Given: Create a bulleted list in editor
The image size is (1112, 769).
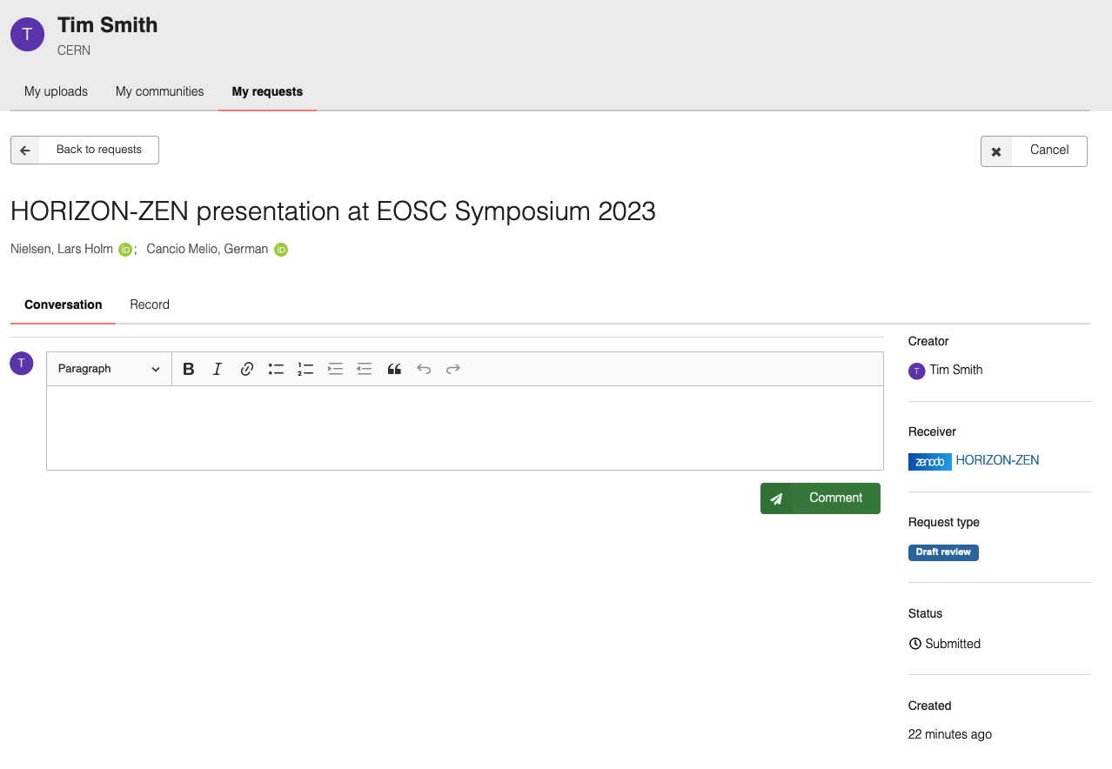Looking at the screenshot, I should pos(276,369).
